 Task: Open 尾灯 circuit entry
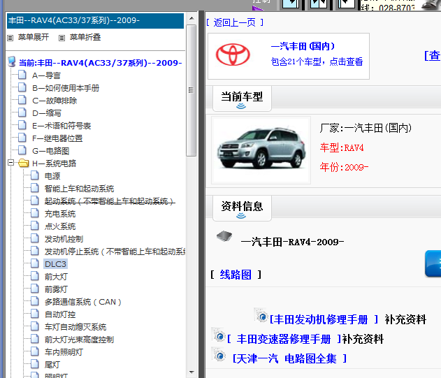coord(52,365)
